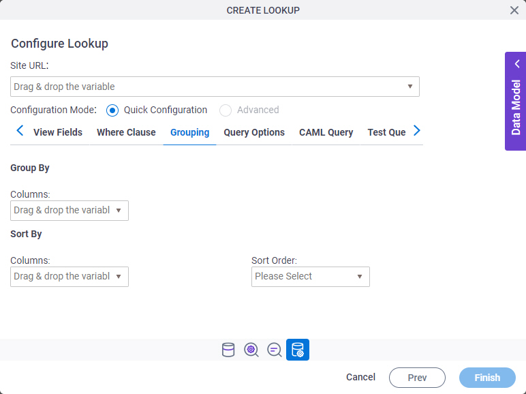
Task: Open the Test Query tab
Action: click(x=386, y=132)
